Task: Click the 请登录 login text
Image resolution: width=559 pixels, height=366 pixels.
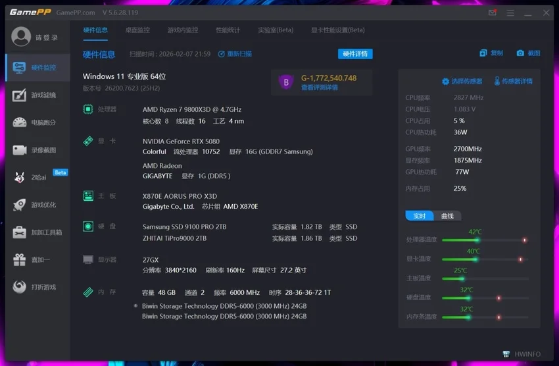Action: click(x=46, y=38)
